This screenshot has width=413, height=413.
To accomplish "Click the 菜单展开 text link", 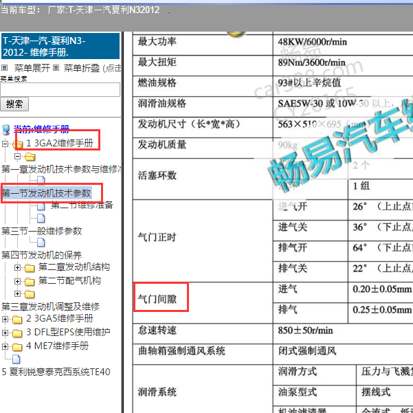I will point(32,68).
